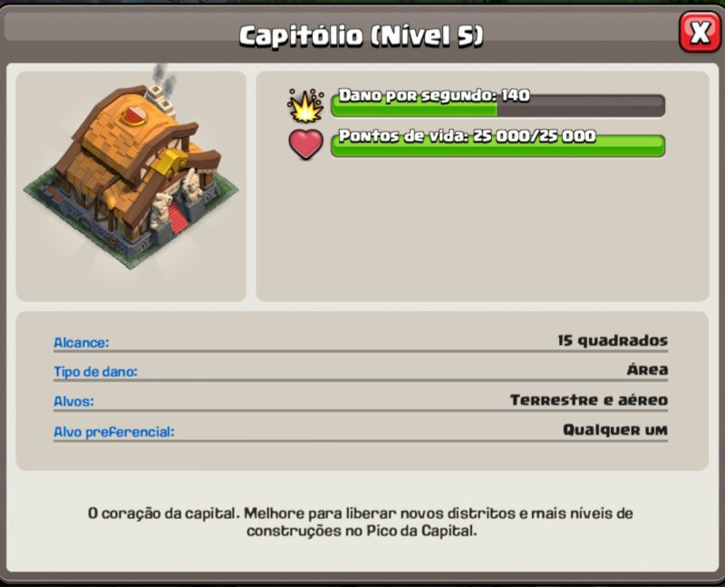The height and width of the screenshot is (587, 725).
Task: Tap the Área damage type value
Action: [647, 369]
